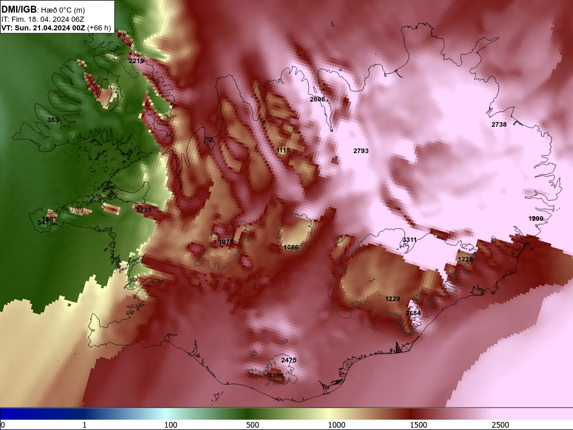Click the map value 2219
The image size is (573, 430).
click(136, 61)
